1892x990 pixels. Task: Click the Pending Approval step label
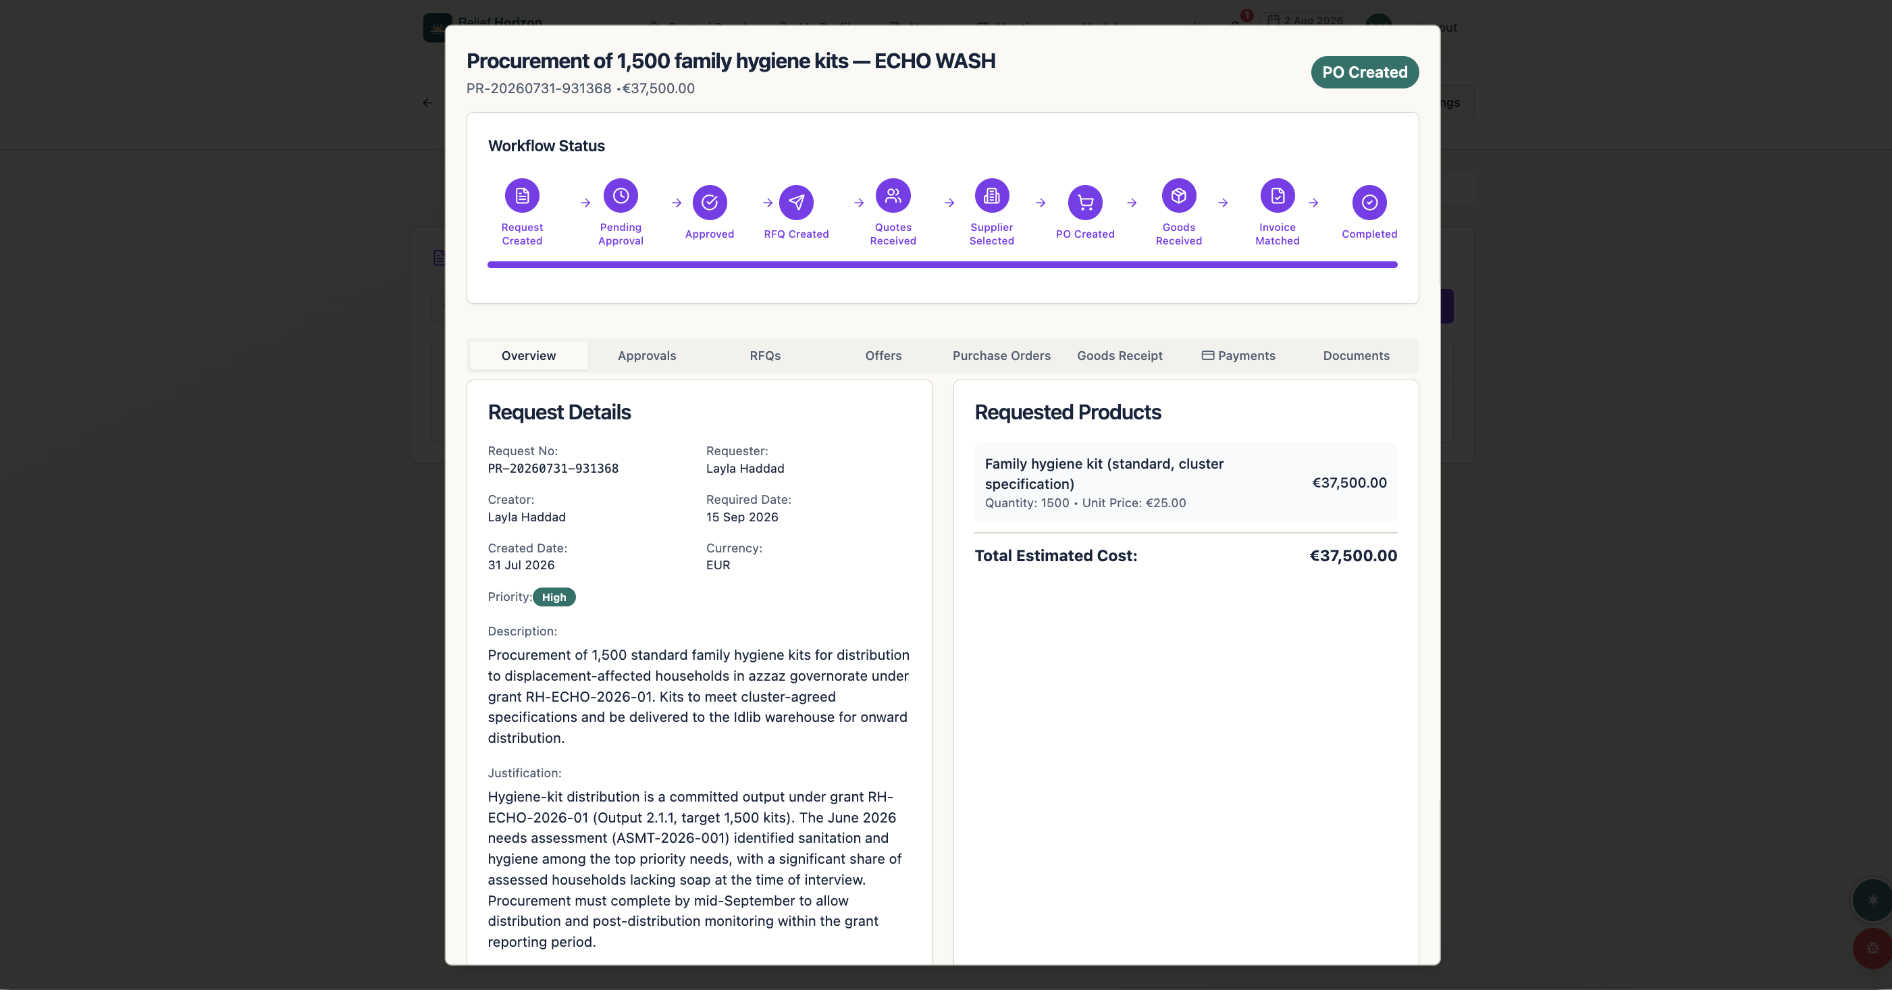click(621, 234)
